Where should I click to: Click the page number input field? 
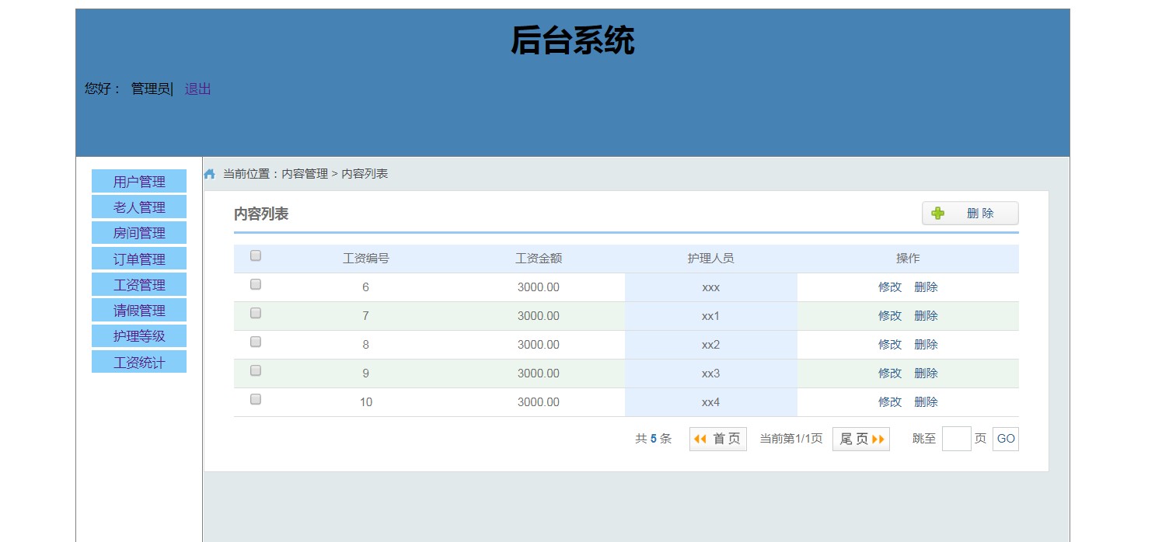coord(956,439)
